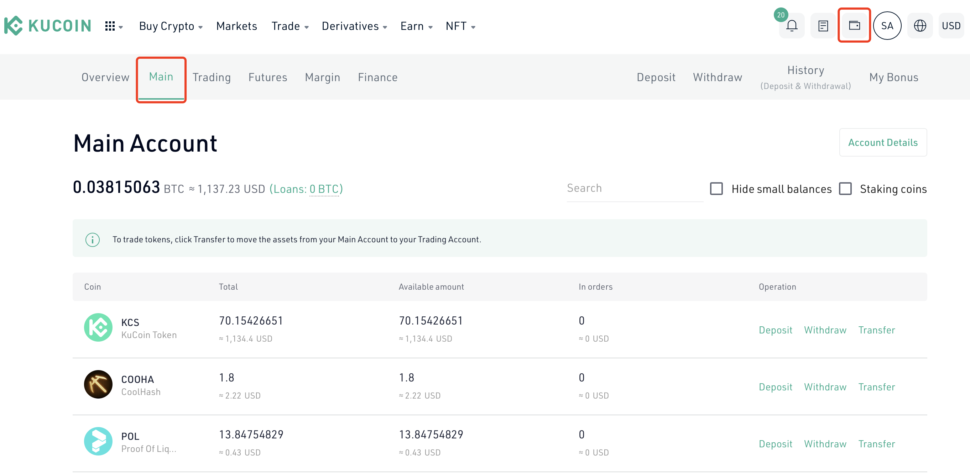Open History (Deposit & Withdrawal)
Viewport: 970px width, 474px height.
tap(806, 77)
